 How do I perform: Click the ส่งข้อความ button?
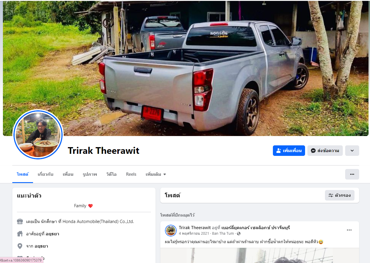click(x=325, y=151)
